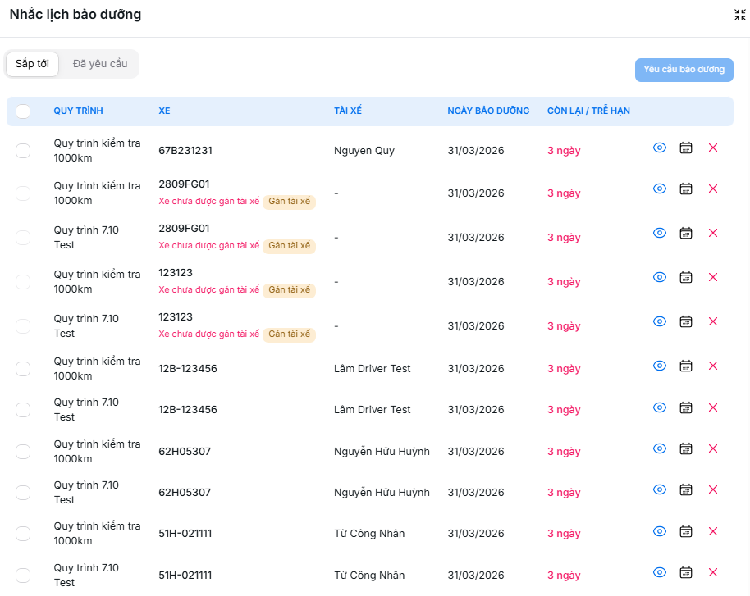Viewport: 750px width, 596px height.
Task: Toggle the select-all checkbox in header
Action: coord(23,111)
